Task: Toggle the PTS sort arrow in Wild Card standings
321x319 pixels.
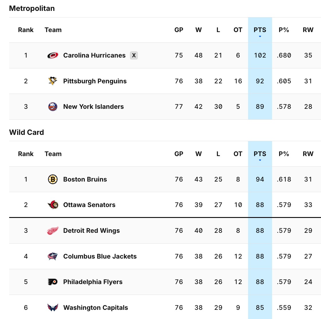Action: [260, 160]
